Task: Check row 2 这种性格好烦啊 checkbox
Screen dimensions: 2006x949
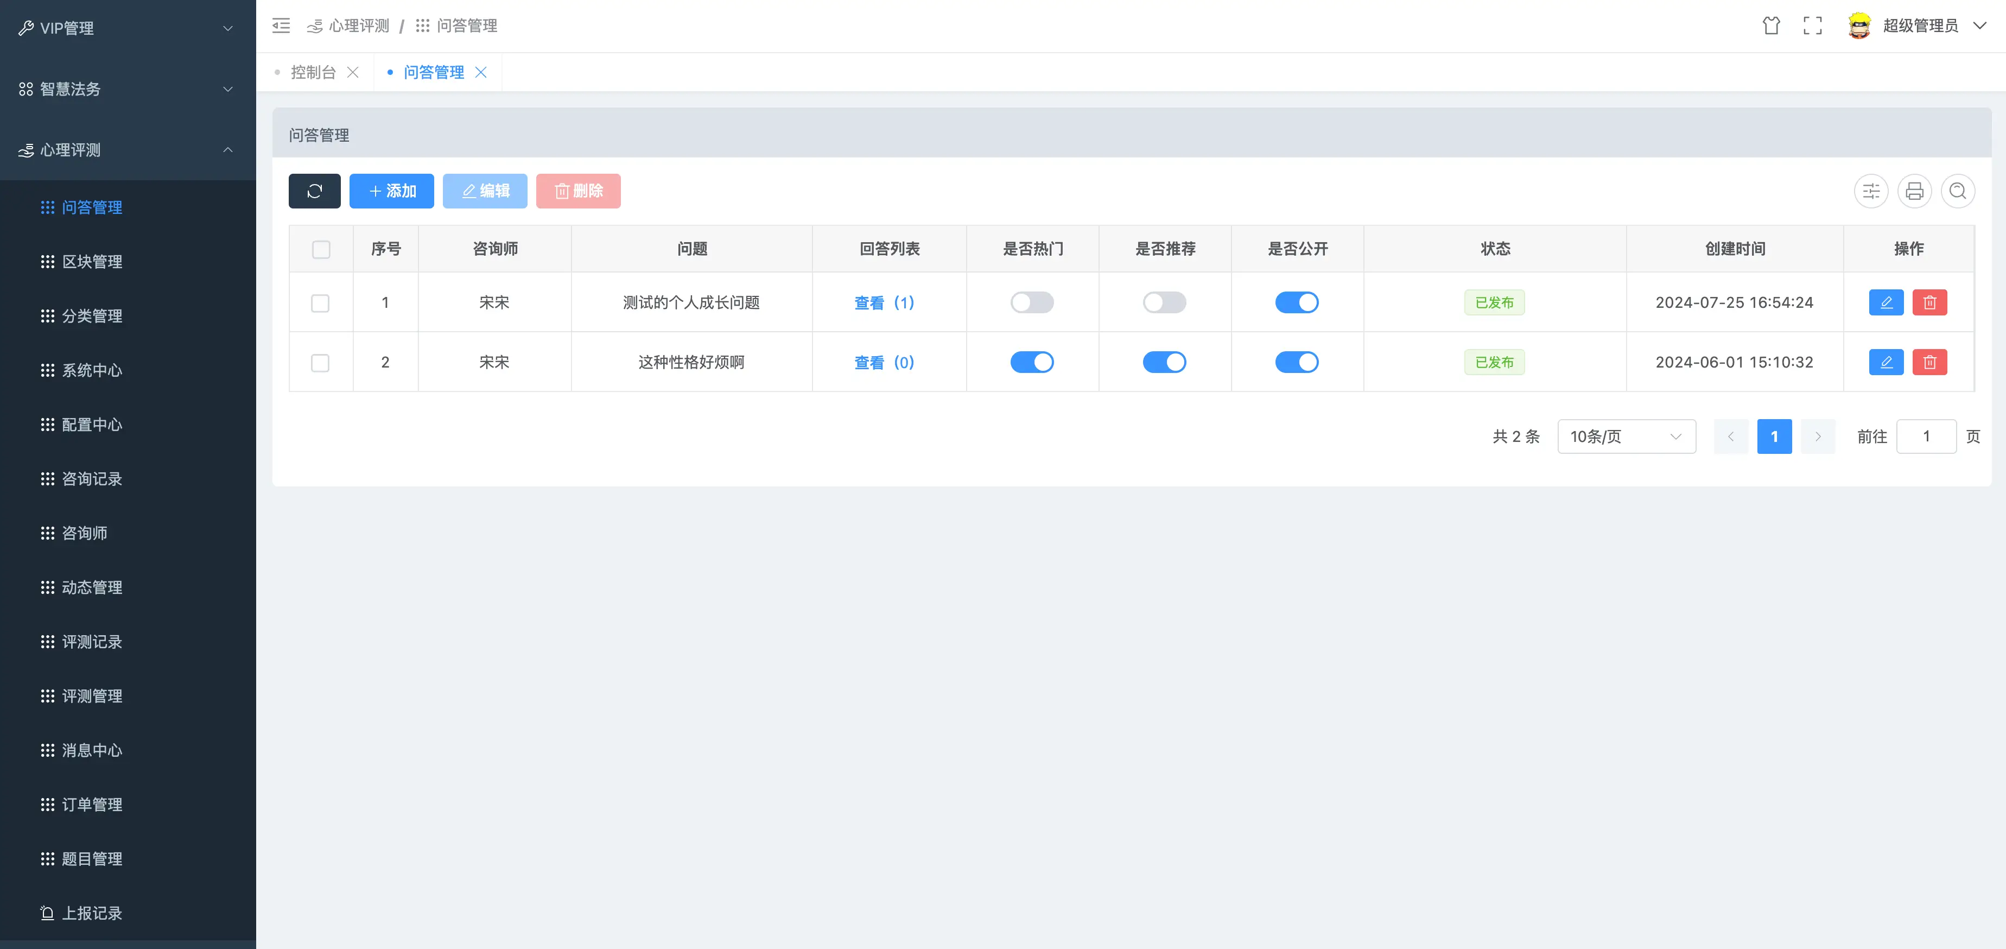Action: click(320, 363)
